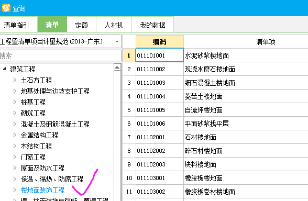Switch to the 人材机 tab
Viewport: 308px width, 201px height.
[114, 25]
